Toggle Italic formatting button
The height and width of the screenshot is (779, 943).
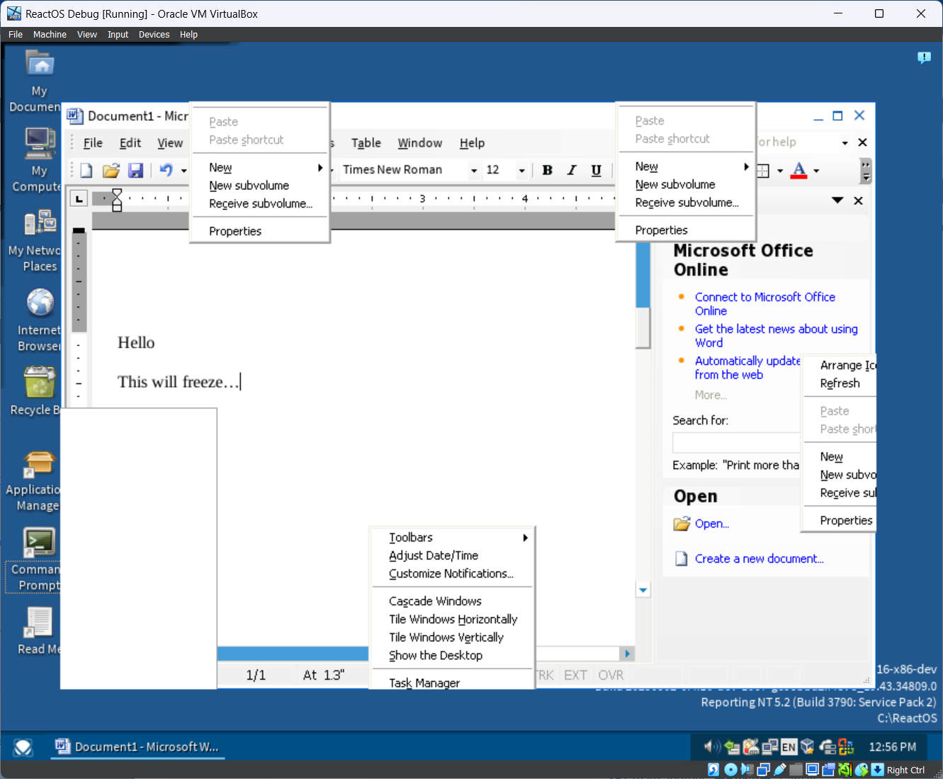click(572, 170)
